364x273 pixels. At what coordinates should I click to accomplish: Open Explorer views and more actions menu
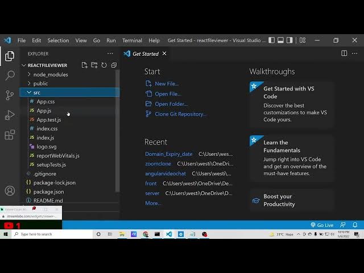[x=110, y=53]
